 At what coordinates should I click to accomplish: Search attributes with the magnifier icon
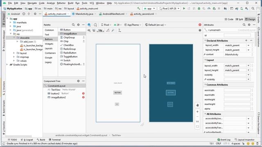pos(244,24)
